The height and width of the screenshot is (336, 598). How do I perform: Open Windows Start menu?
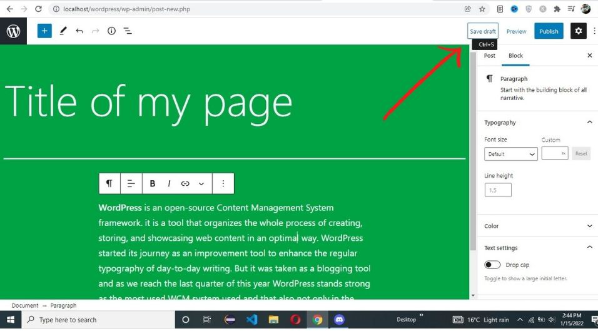[x=11, y=320]
